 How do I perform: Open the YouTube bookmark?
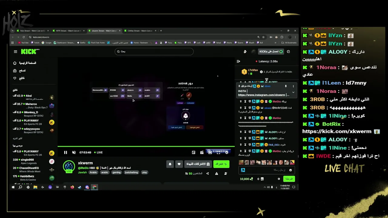tap(23, 43)
